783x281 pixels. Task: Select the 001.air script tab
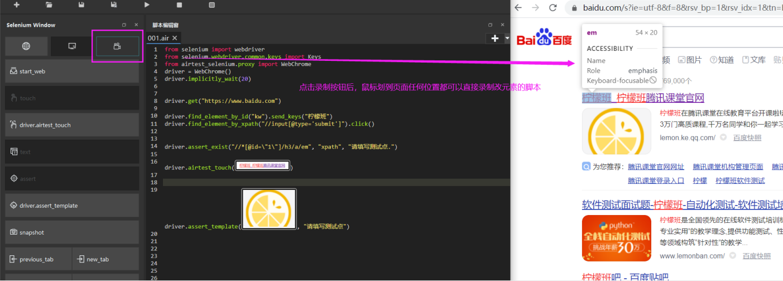point(158,38)
